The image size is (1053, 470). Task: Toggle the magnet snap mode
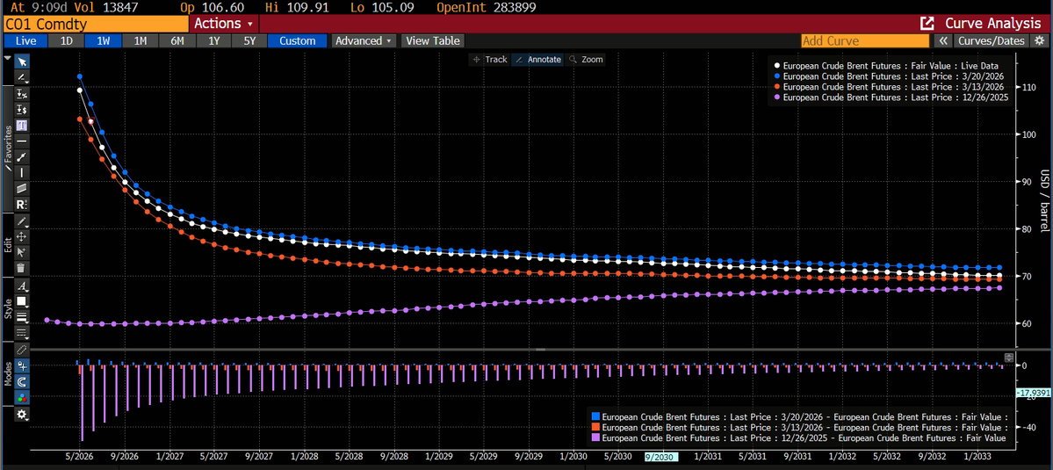pos(21,381)
